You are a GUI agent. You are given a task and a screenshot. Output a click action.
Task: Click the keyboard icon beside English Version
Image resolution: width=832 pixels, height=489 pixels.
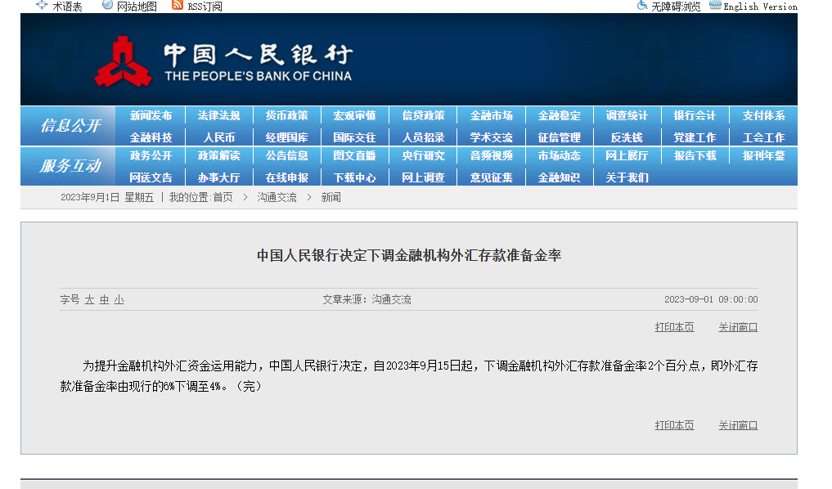(x=715, y=5)
